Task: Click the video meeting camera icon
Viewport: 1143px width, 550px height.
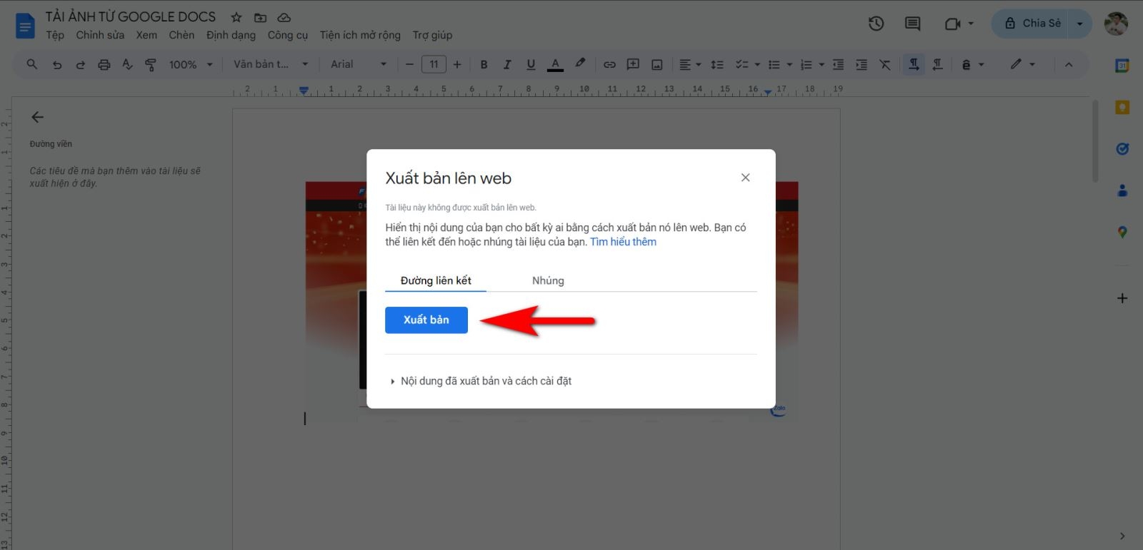Action: [952, 24]
